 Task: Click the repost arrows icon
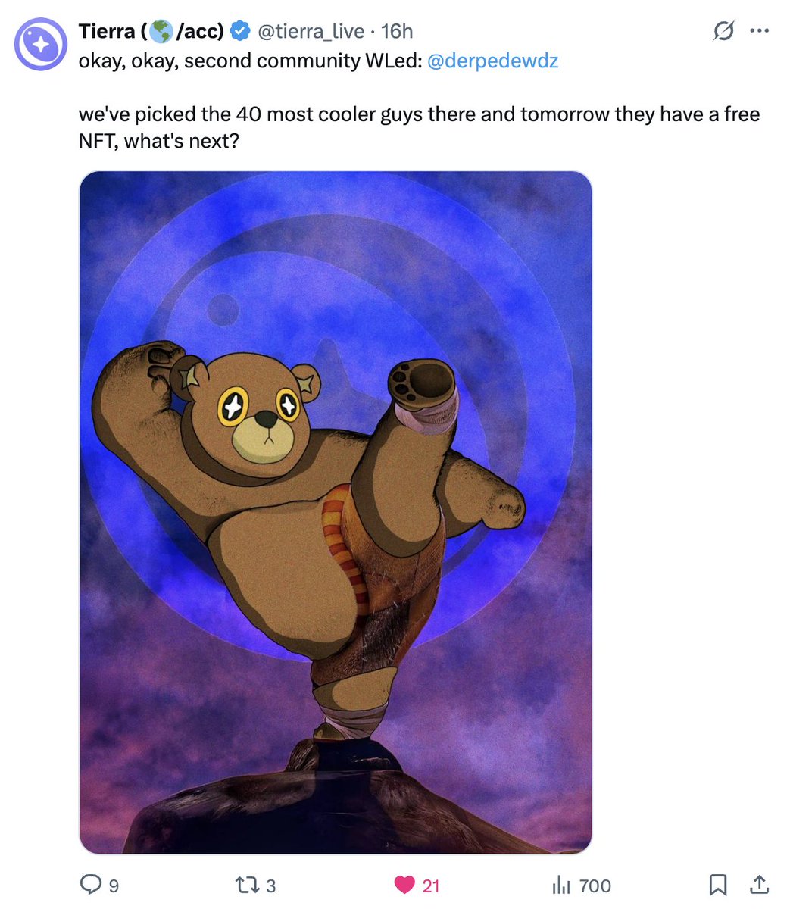point(248,884)
